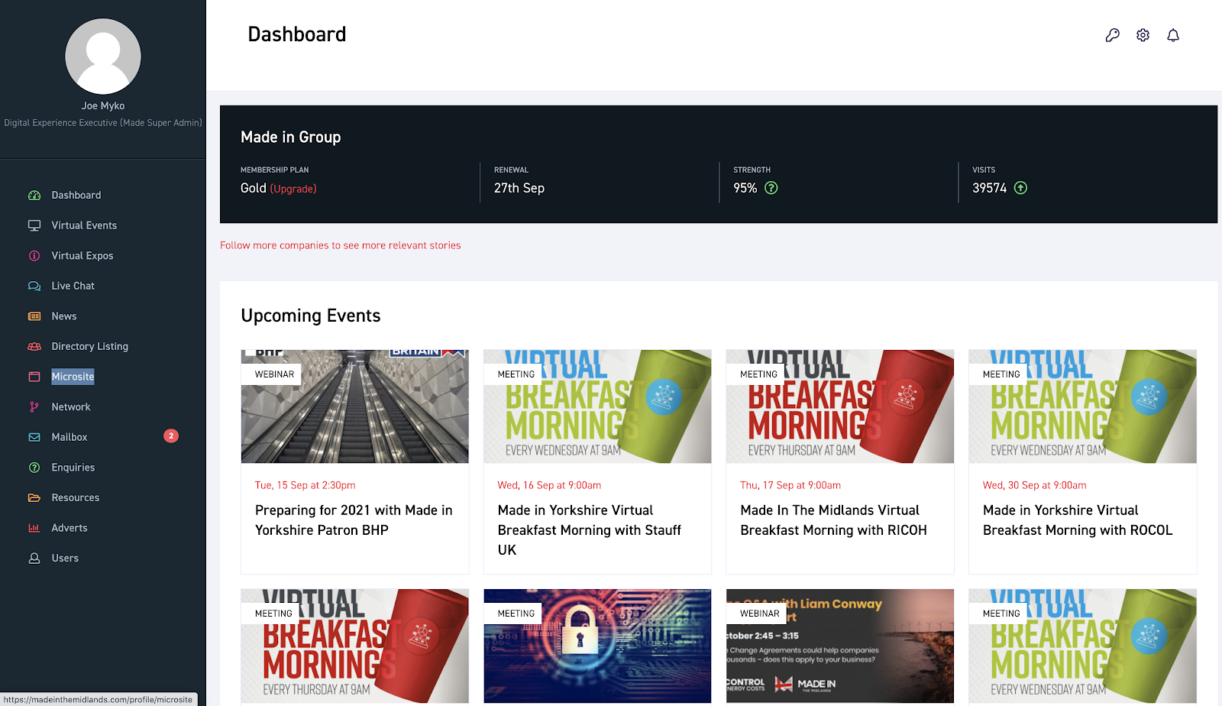Screen dimensions: 1222x706
Task: Click Liam Conway webinar thumbnail
Action: (840, 646)
